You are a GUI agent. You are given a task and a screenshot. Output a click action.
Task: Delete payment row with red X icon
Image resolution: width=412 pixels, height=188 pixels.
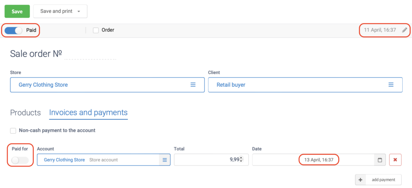[x=395, y=160]
